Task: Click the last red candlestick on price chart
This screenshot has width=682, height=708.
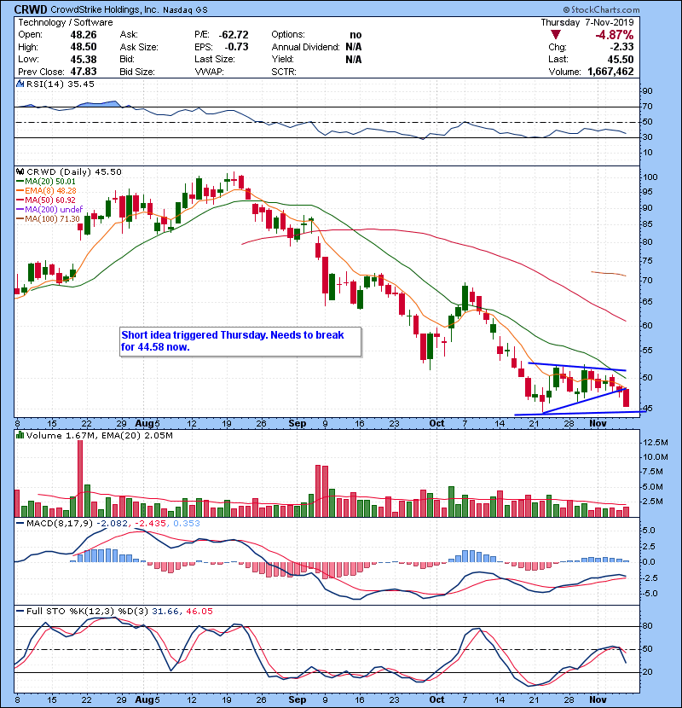Action: click(627, 398)
